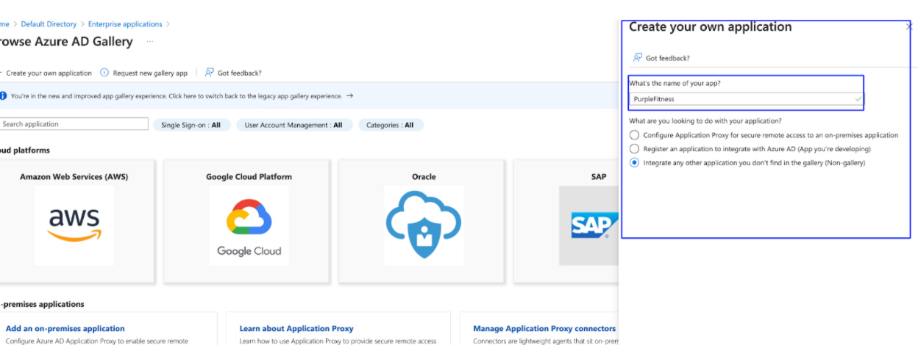Viewport: 918px width, 345px height.
Task: Open the Single Sign-on filter
Action: [x=191, y=125]
